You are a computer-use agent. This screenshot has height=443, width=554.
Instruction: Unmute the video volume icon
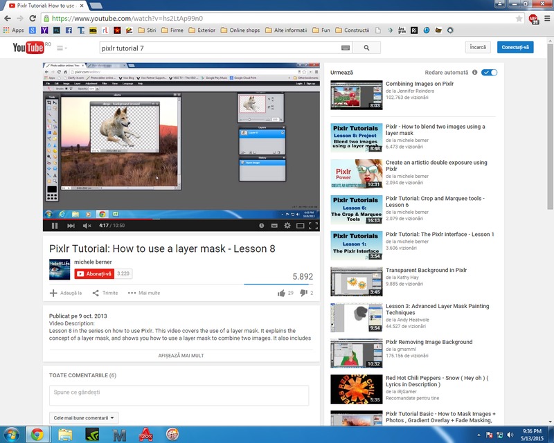(x=87, y=226)
